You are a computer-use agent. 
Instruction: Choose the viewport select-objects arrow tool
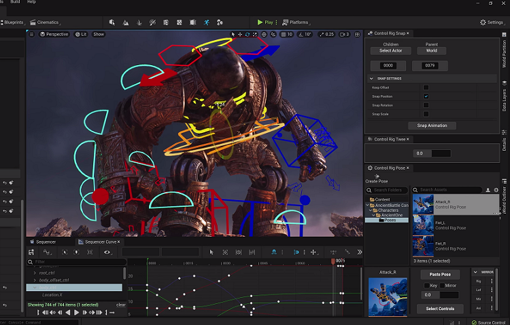coord(233,35)
